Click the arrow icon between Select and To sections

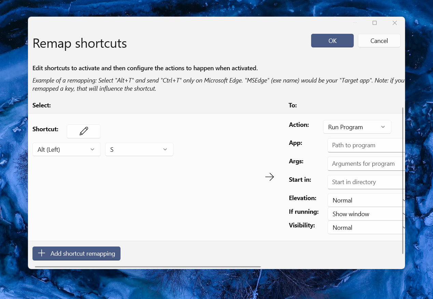point(269,177)
